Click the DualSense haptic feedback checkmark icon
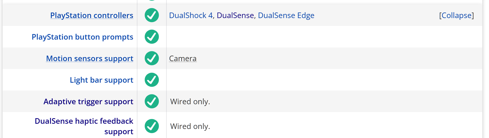This screenshot has height=138, width=489. coord(151,126)
